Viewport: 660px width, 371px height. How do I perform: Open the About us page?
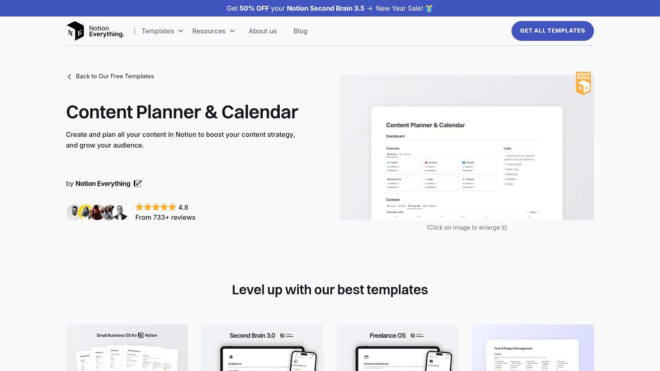262,31
